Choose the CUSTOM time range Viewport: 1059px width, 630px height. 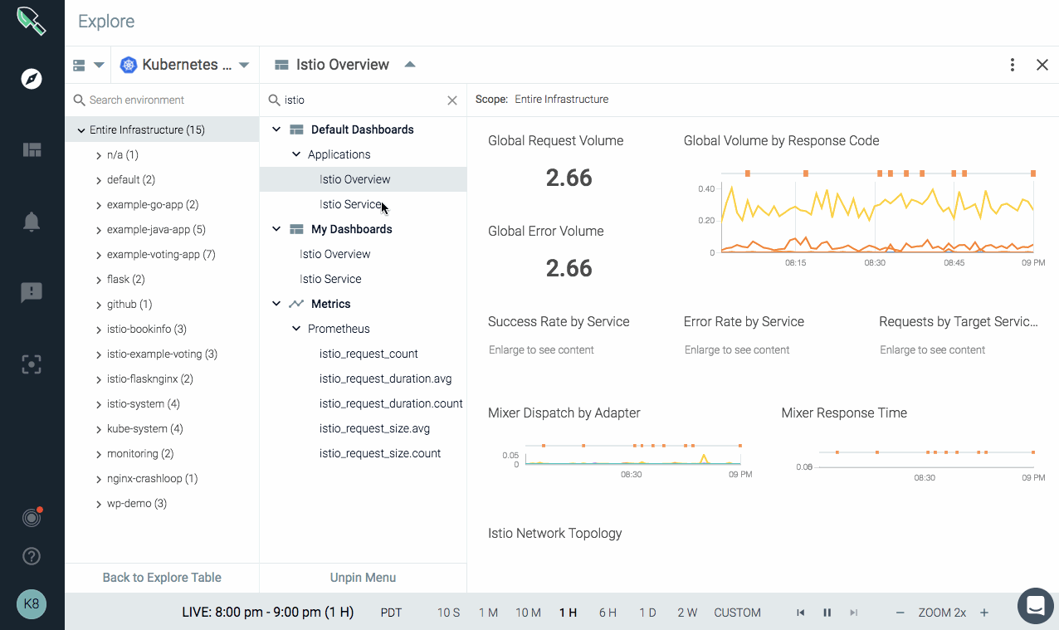click(737, 613)
